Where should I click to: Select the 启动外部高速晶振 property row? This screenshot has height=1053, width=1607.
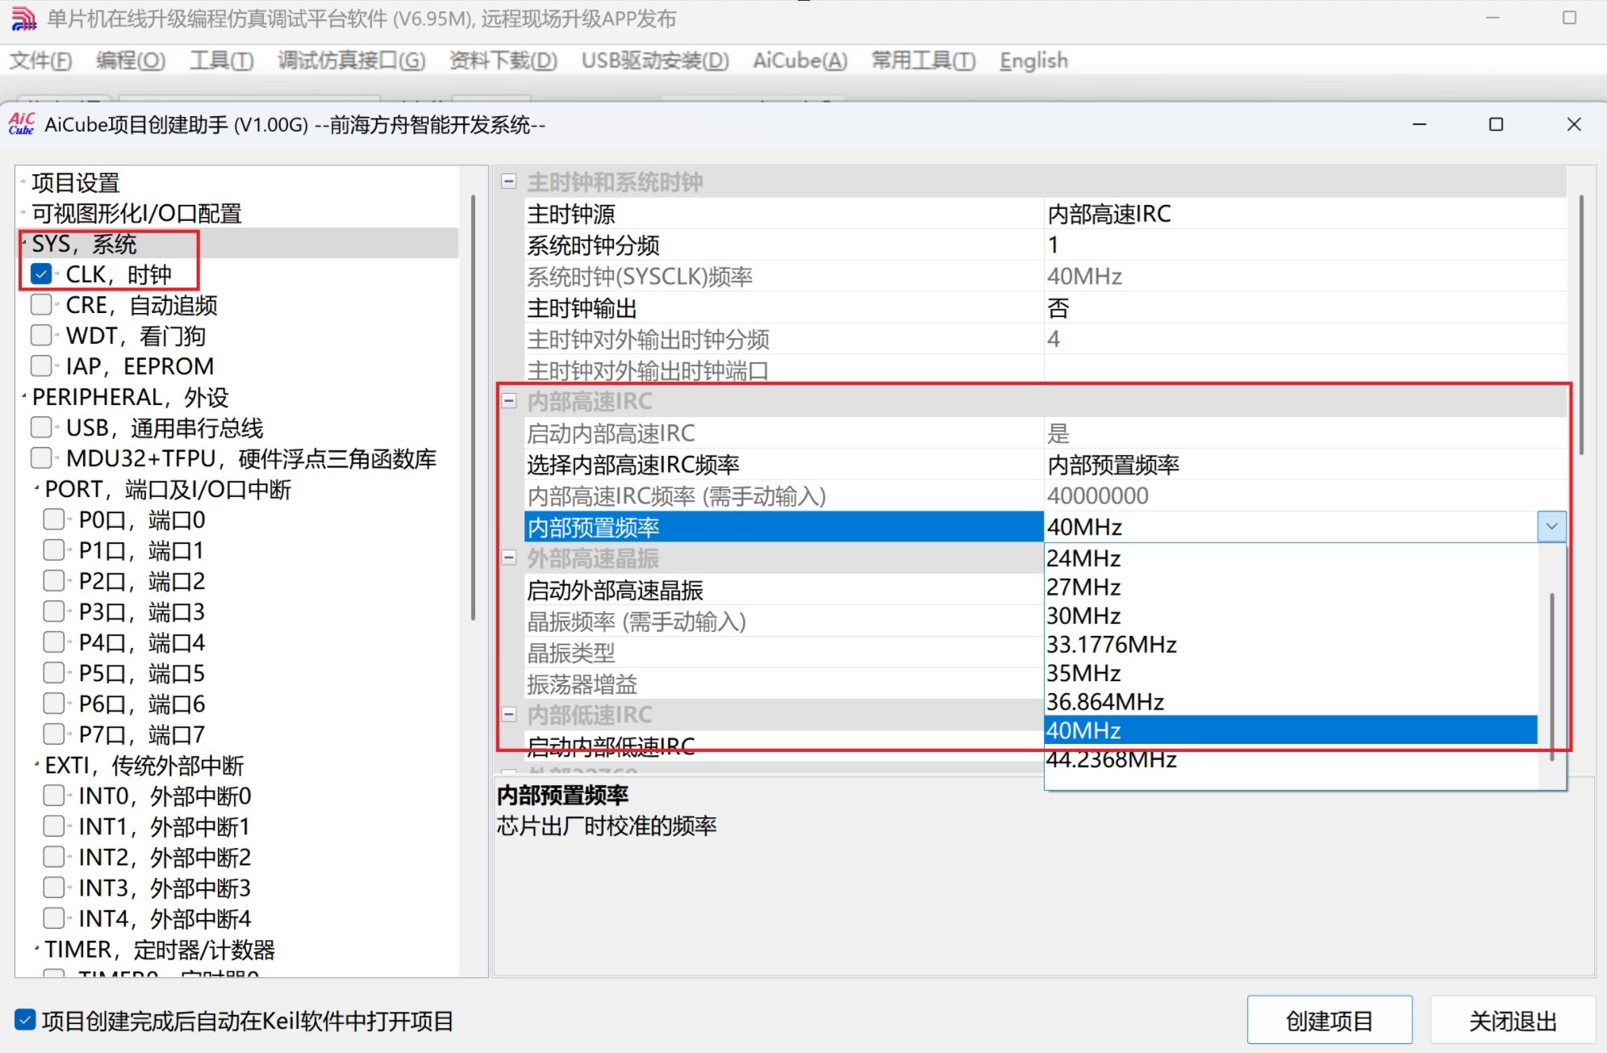pyautogui.click(x=783, y=591)
